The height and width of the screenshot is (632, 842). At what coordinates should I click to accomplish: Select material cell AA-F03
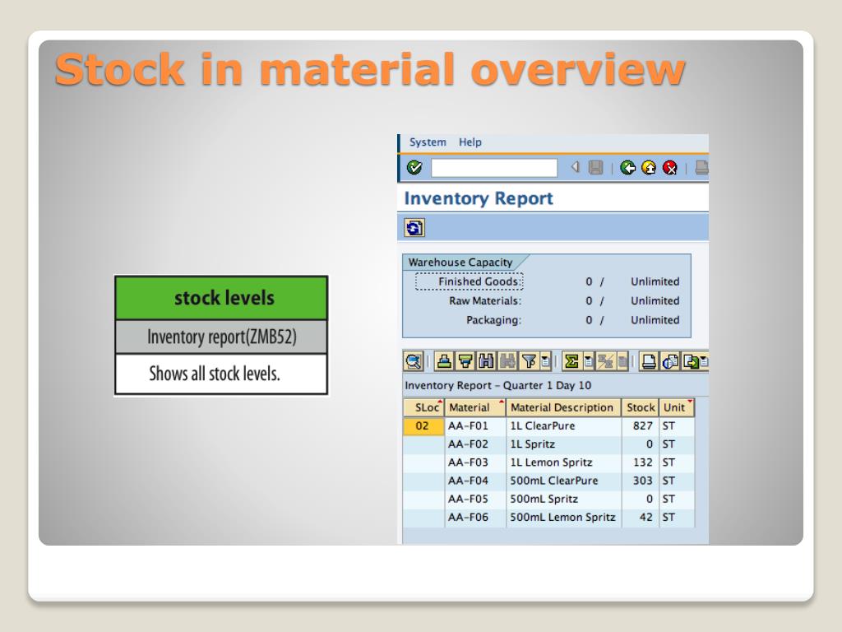pos(475,462)
